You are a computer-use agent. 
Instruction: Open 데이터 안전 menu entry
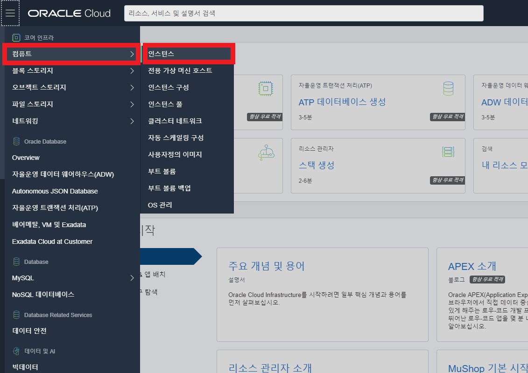[29, 331]
